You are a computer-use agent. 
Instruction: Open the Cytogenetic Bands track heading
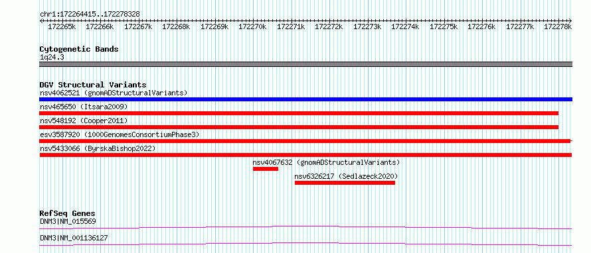(79, 49)
